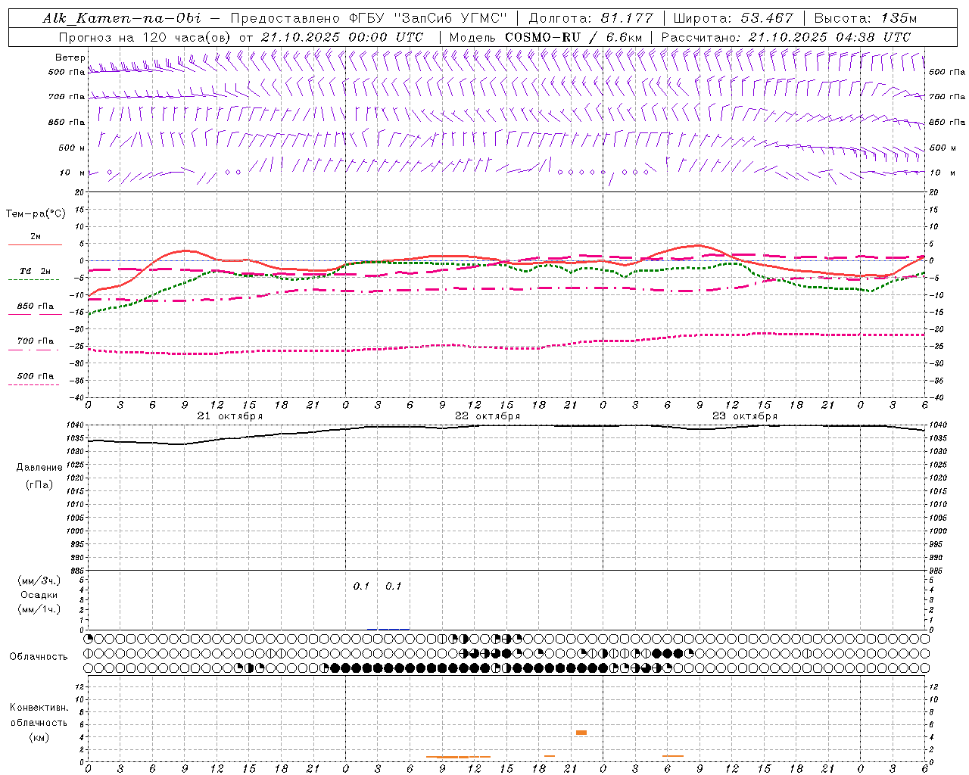This screenshot has width=969, height=775.
Task: Click the model label COSMO-RU / 6.6км
Action: pyautogui.click(x=574, y=37)
